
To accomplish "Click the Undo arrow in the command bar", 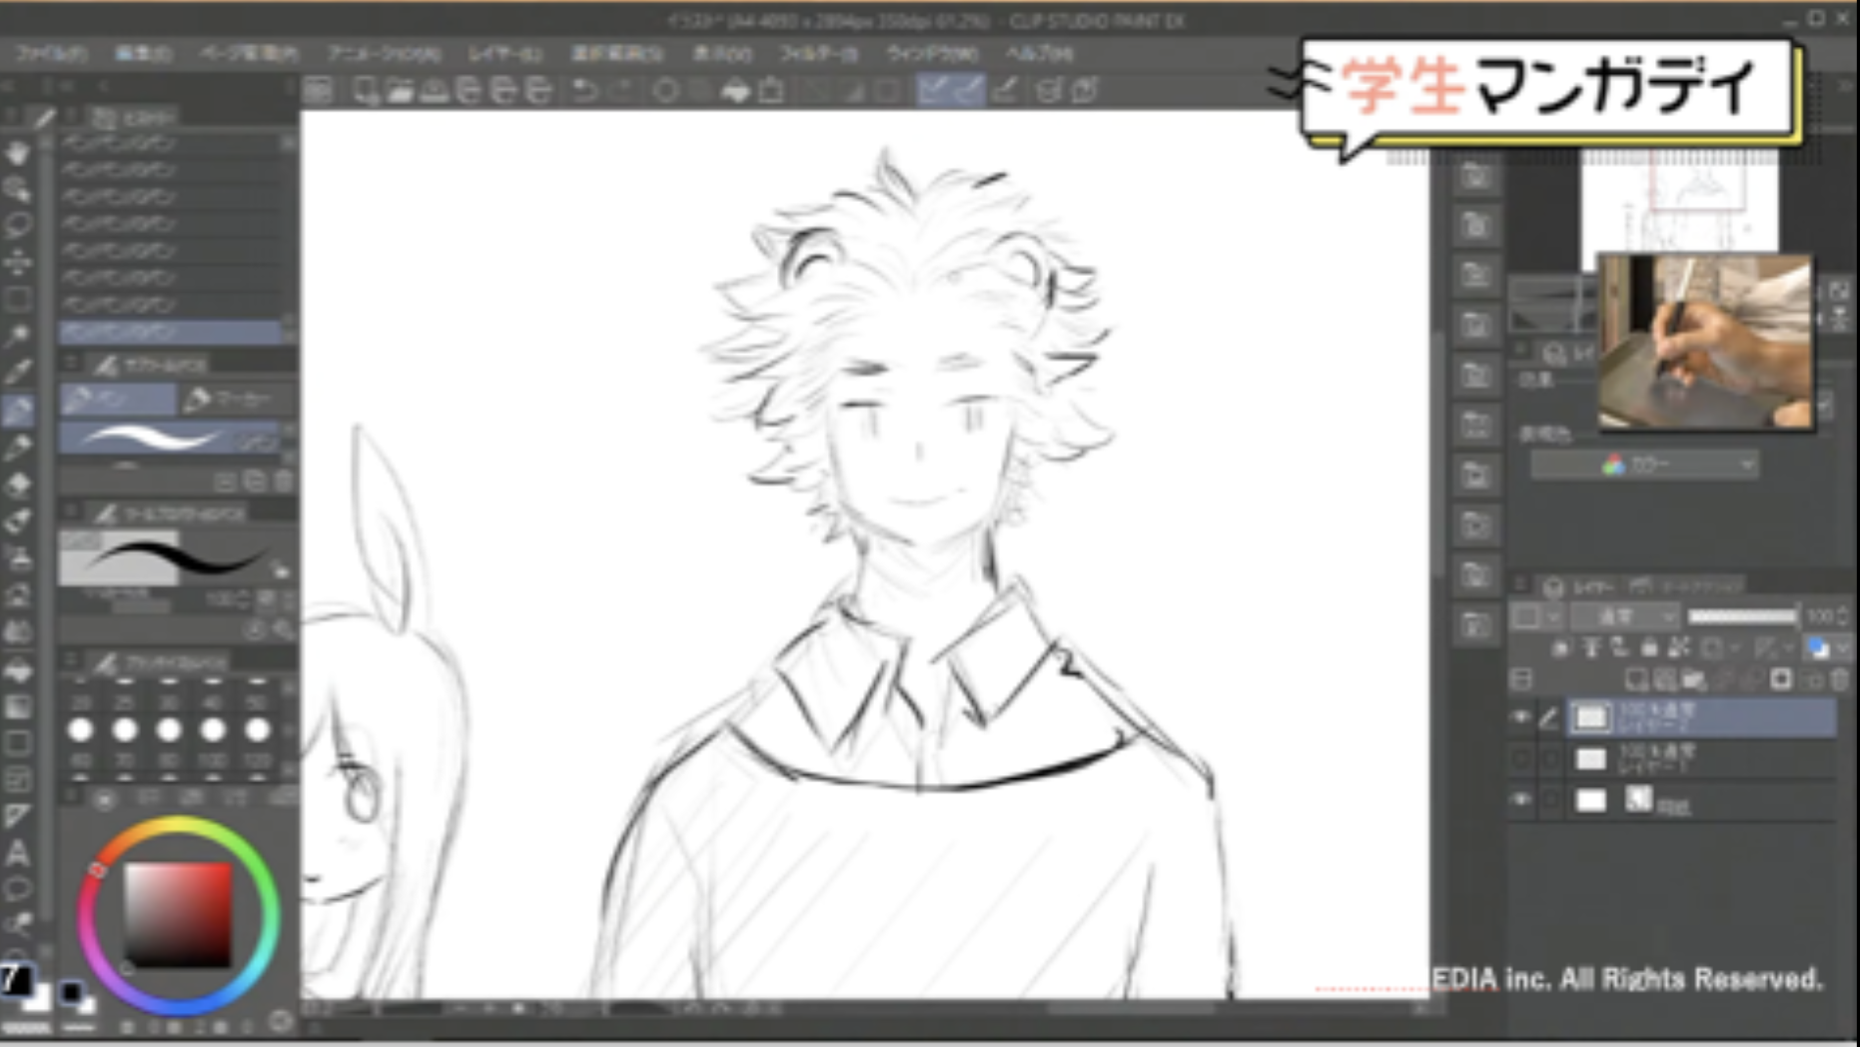I will pyautogui.click(x=584, y=91).
